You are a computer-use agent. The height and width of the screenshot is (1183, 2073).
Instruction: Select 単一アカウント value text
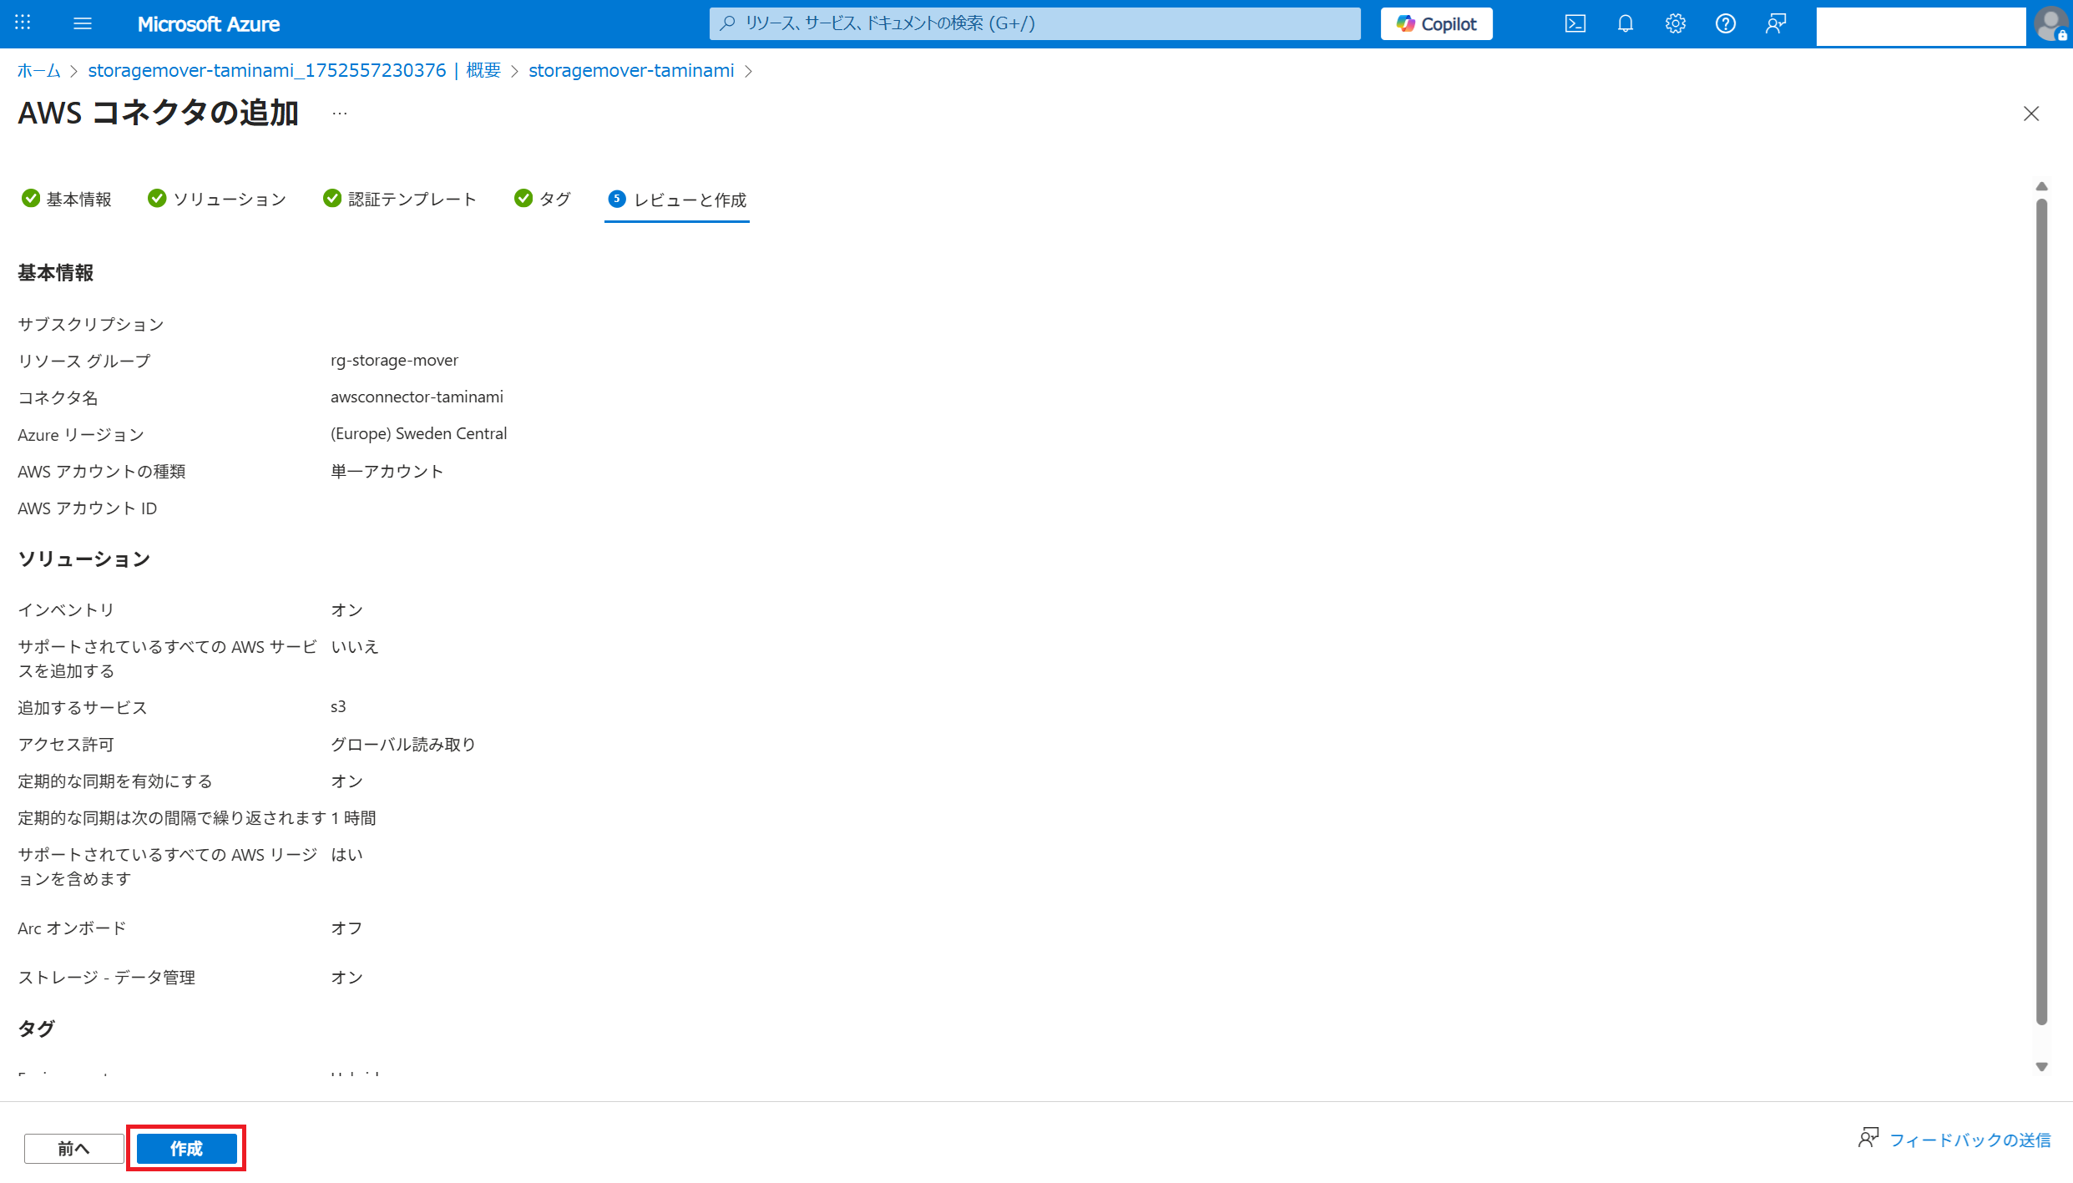(x=387, y=471)
